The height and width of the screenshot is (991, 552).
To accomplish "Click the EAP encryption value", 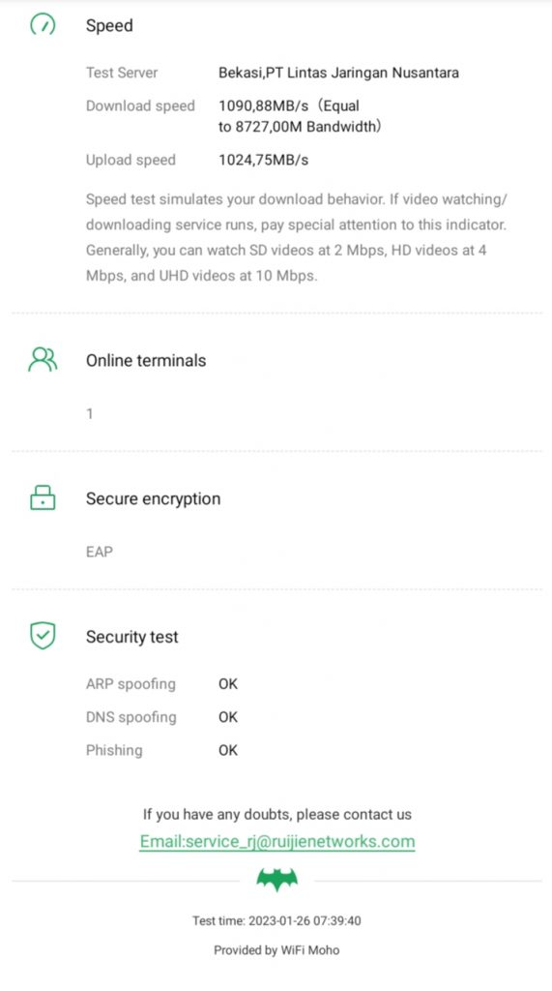I will [x=100, y=552].
